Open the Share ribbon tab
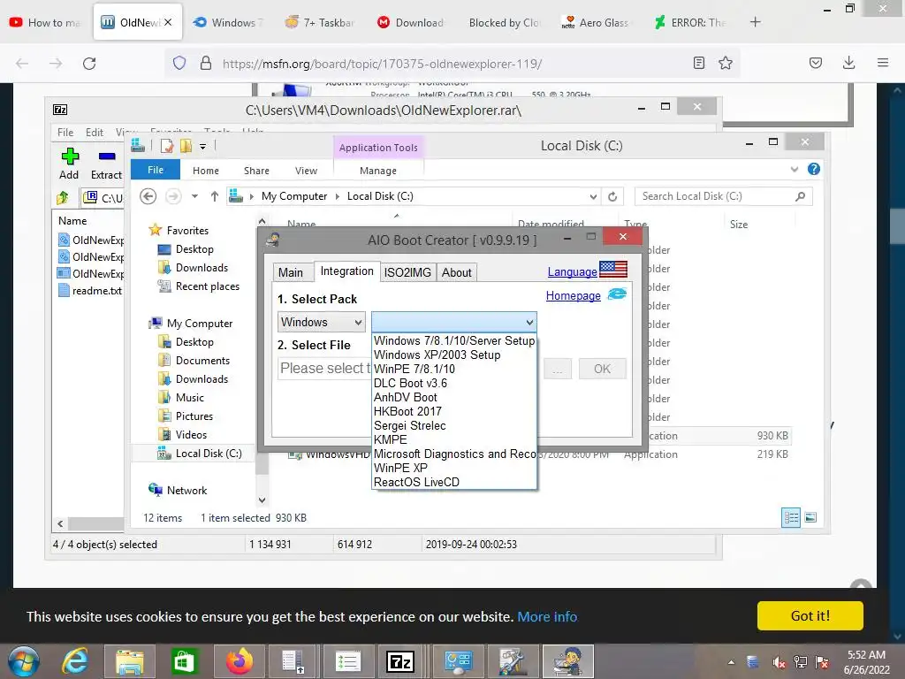905x679 pixels. [x=256, y=171]
